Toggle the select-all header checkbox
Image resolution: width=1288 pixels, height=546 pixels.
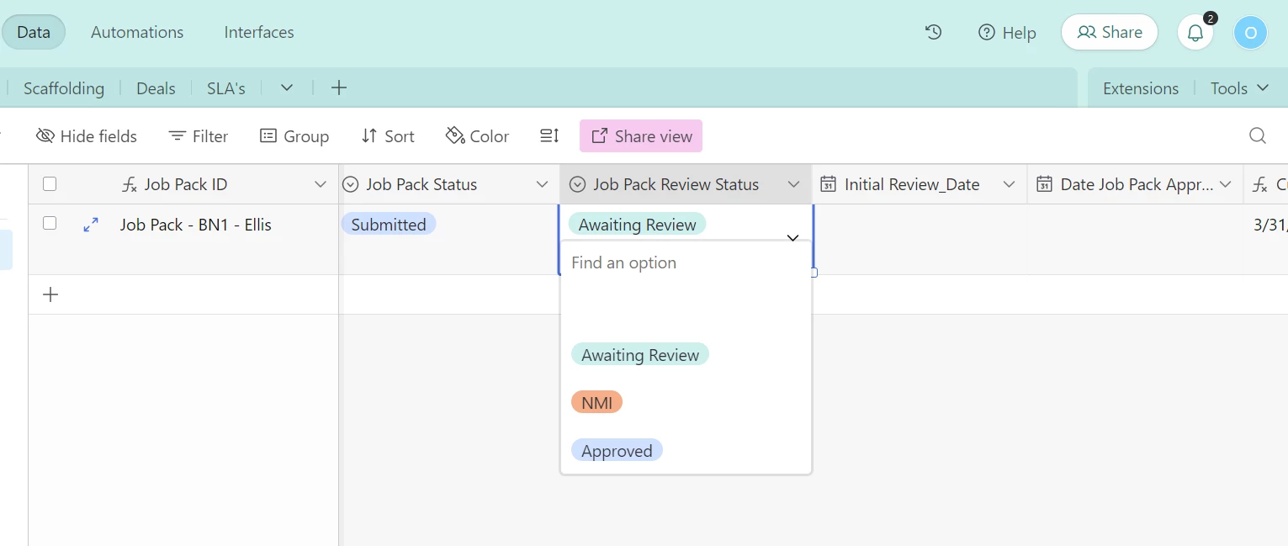coord(50,184)
